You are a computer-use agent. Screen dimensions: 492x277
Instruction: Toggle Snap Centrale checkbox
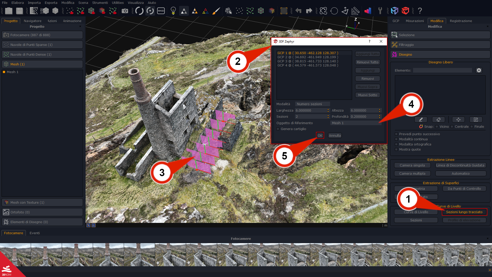452,127
